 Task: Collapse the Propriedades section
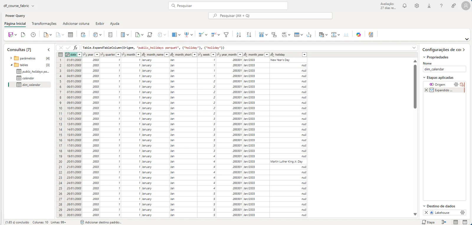(424, 57)
